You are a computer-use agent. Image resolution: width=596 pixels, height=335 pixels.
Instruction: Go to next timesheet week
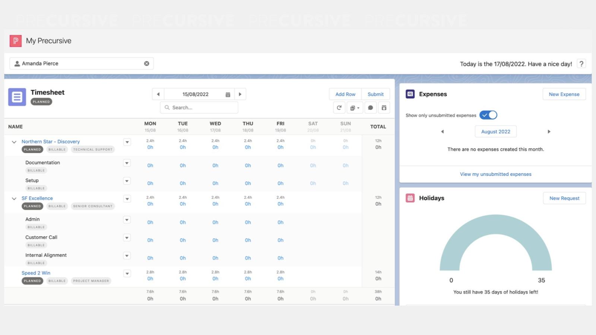point(240,95)
